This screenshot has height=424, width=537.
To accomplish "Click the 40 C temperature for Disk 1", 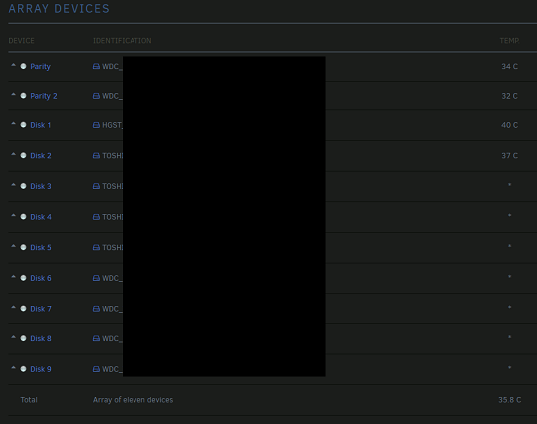I will [510, 125].
